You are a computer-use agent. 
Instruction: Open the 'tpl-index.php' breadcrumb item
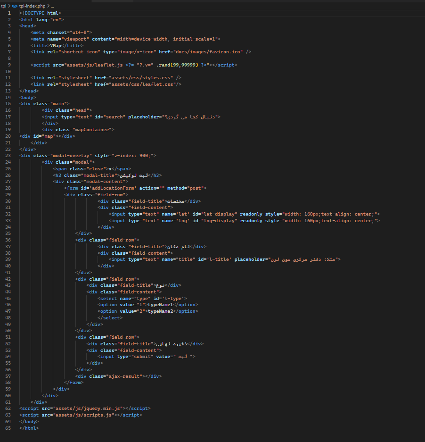point(32,6)
